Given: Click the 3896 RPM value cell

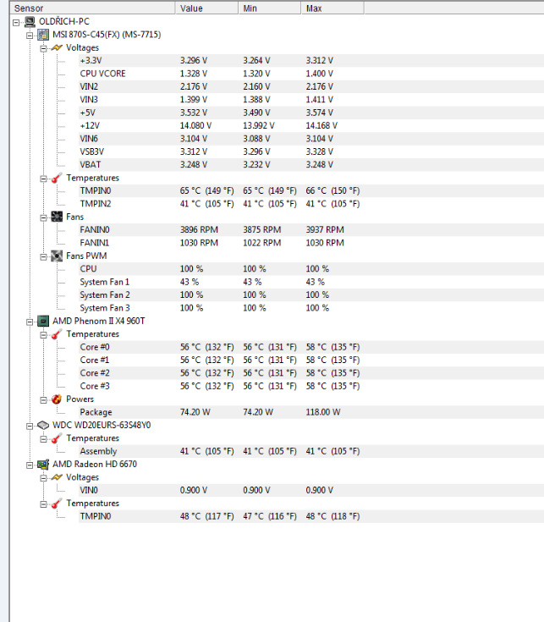Looking at the screenshot, I should pos(199,229).
